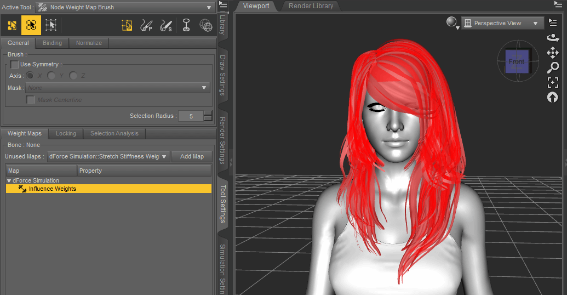Switch to the Render Library tab

tap(311, 6)
